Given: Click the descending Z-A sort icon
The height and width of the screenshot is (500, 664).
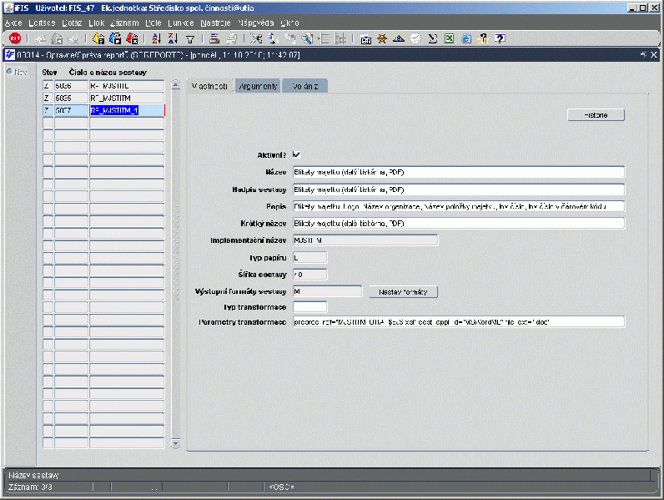Looking at the screenshot, I should [173, 38].
